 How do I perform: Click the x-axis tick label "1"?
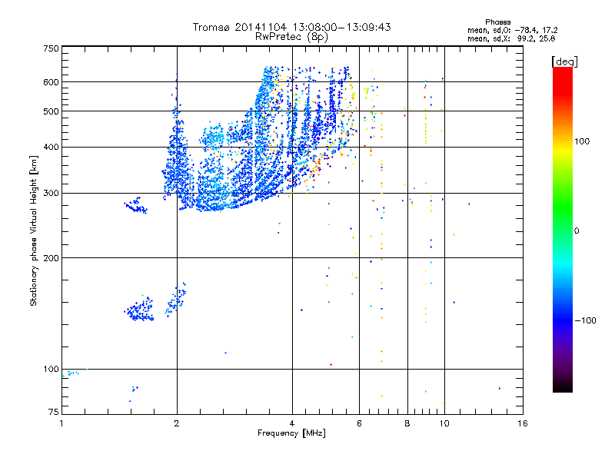coord(61,423)
